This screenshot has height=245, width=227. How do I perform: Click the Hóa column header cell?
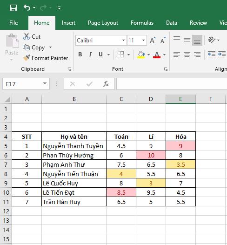(x=180, y=136)
